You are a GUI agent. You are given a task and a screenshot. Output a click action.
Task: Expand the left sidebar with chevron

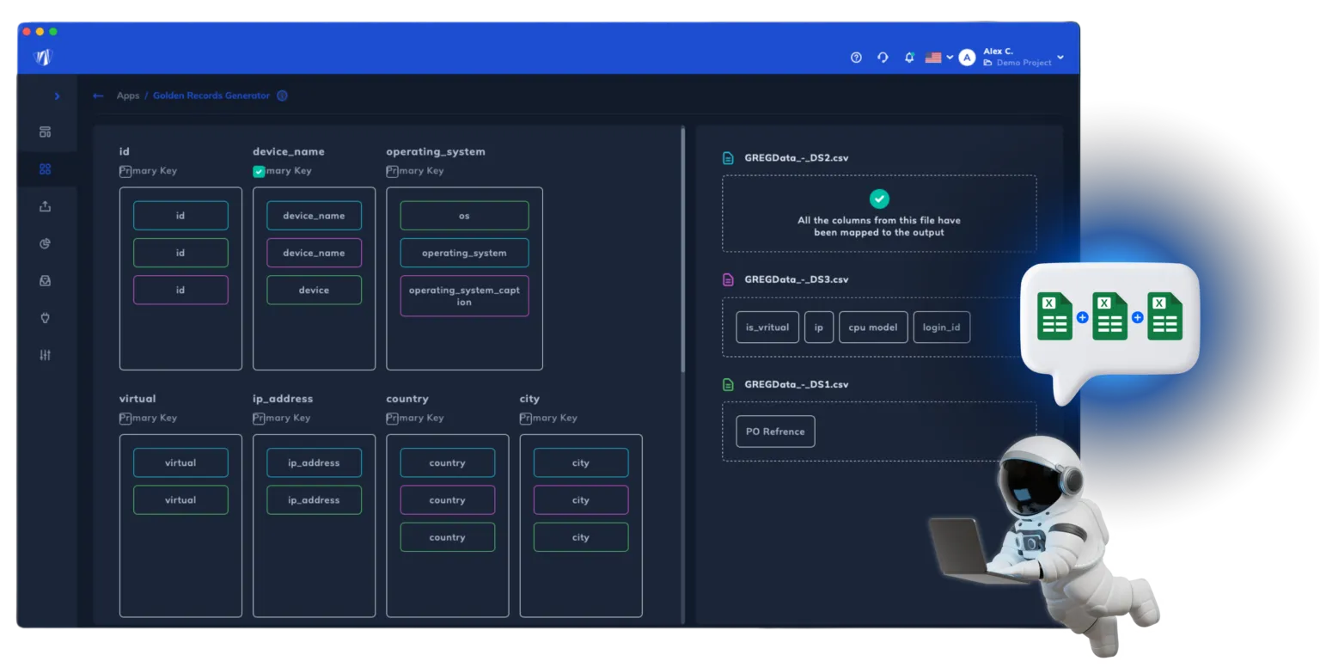click(x=57, y=95)
